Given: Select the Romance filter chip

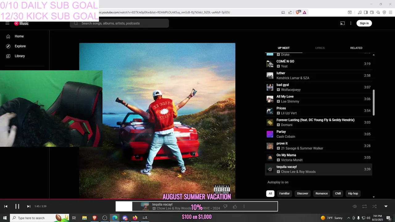Looking at the screenshot, I should tap(322, 194).
